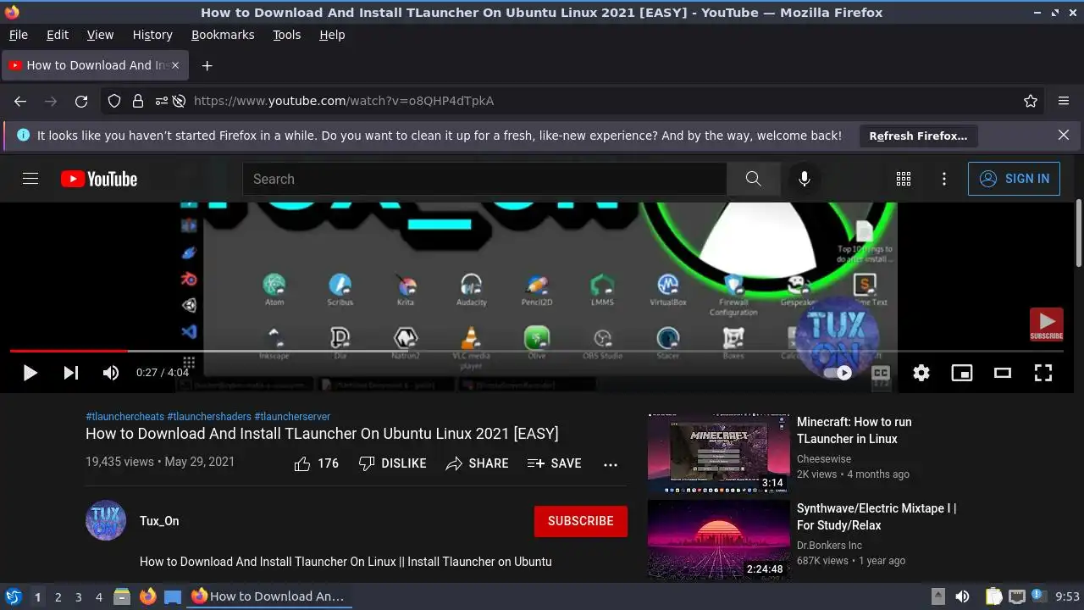
Task: Mute the video using speaker icon
Action: point(111,373)
